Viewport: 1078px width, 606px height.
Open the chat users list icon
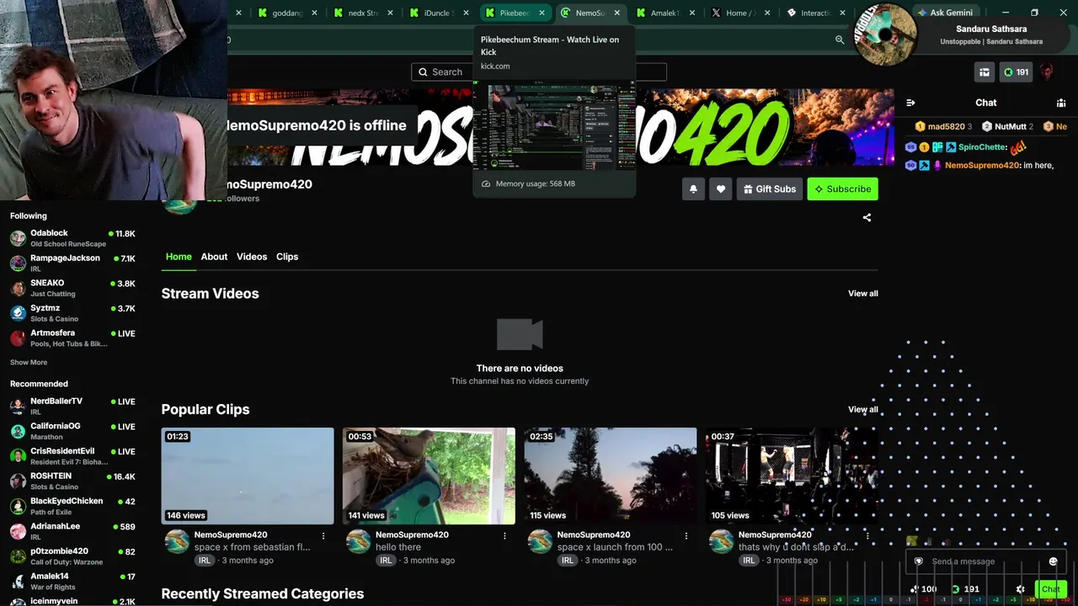[x=1061, y=103]
